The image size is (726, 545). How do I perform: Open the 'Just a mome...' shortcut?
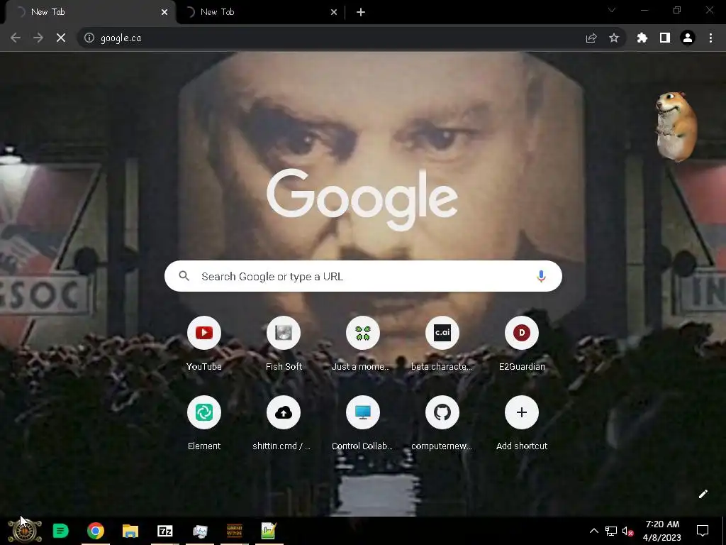pos(362,333)
